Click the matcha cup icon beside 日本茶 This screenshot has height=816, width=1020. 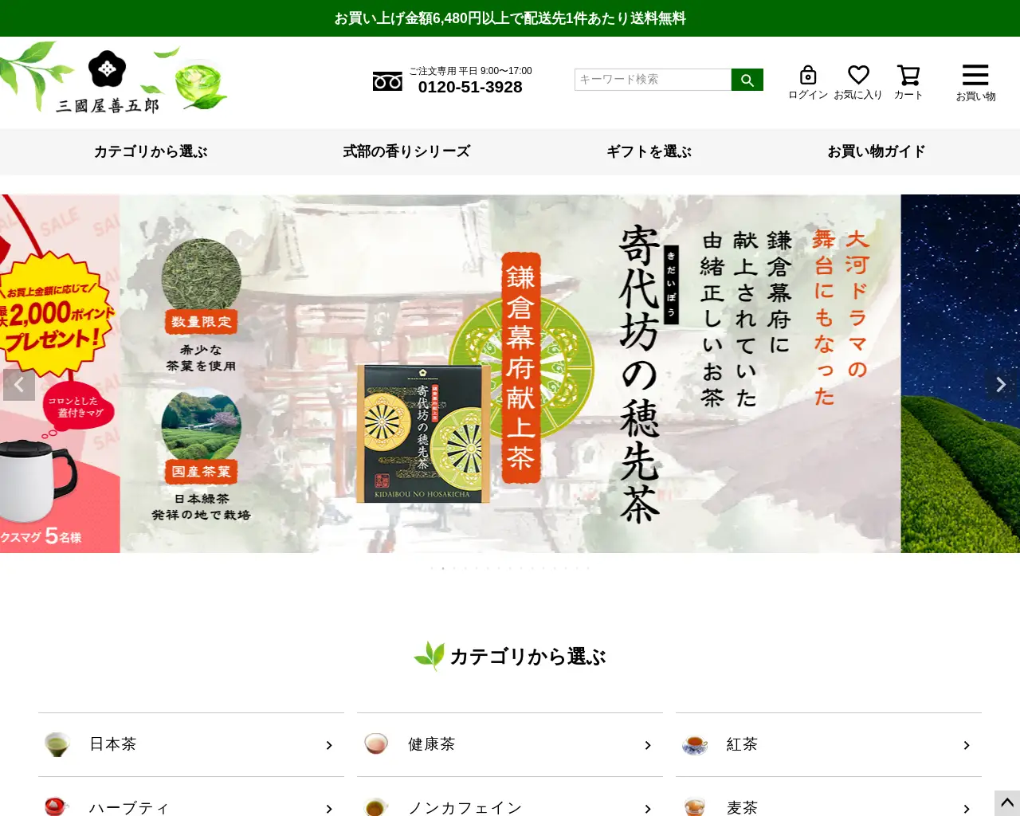[57, 744]
